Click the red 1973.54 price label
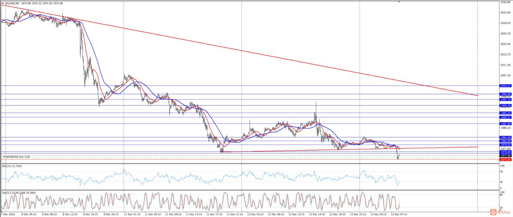 [506, 160]
